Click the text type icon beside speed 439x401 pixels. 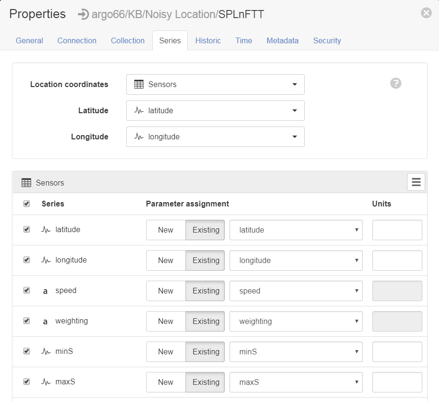pyautogui.click(x=45, y=291)
